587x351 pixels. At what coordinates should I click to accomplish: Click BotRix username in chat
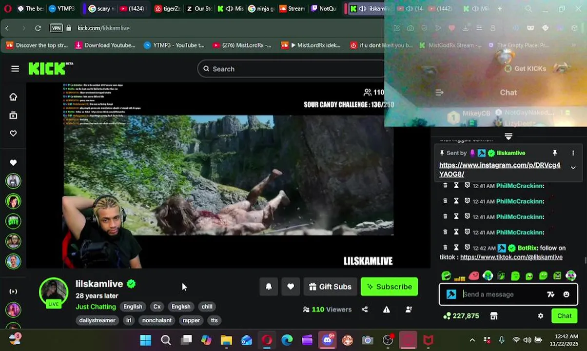tap(528, 248)
